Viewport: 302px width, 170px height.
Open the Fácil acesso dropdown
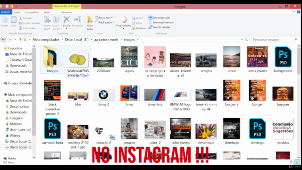tap(104, 22)
